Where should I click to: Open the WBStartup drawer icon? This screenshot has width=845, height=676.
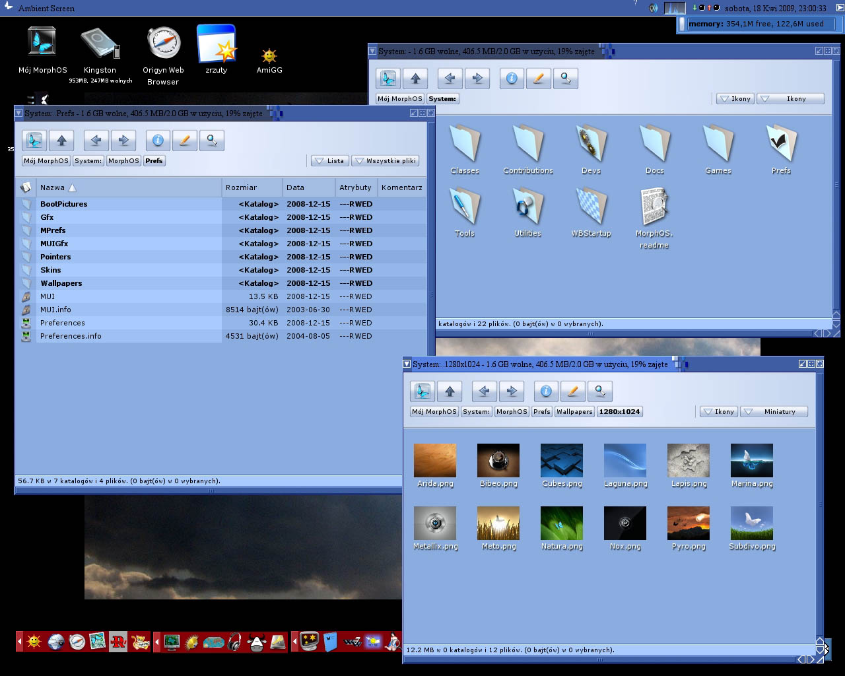click(591, 212)
